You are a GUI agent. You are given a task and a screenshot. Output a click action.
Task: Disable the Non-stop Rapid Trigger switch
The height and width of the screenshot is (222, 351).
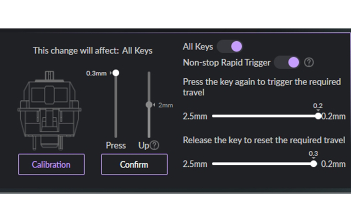(x=287, y=62)
